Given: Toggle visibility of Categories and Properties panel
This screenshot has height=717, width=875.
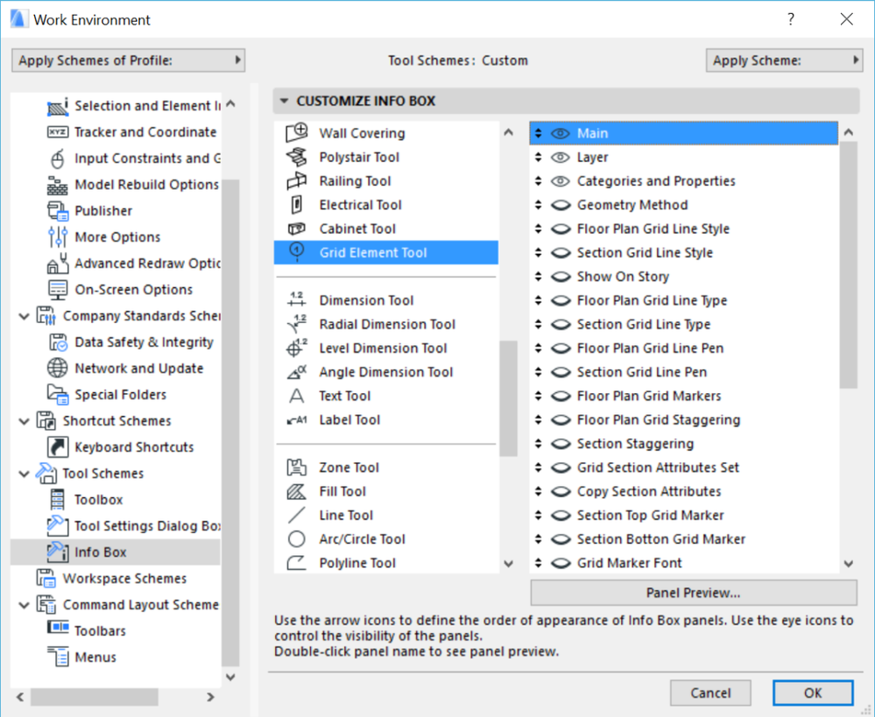Looking at the screenshot, I should (561, 181).
